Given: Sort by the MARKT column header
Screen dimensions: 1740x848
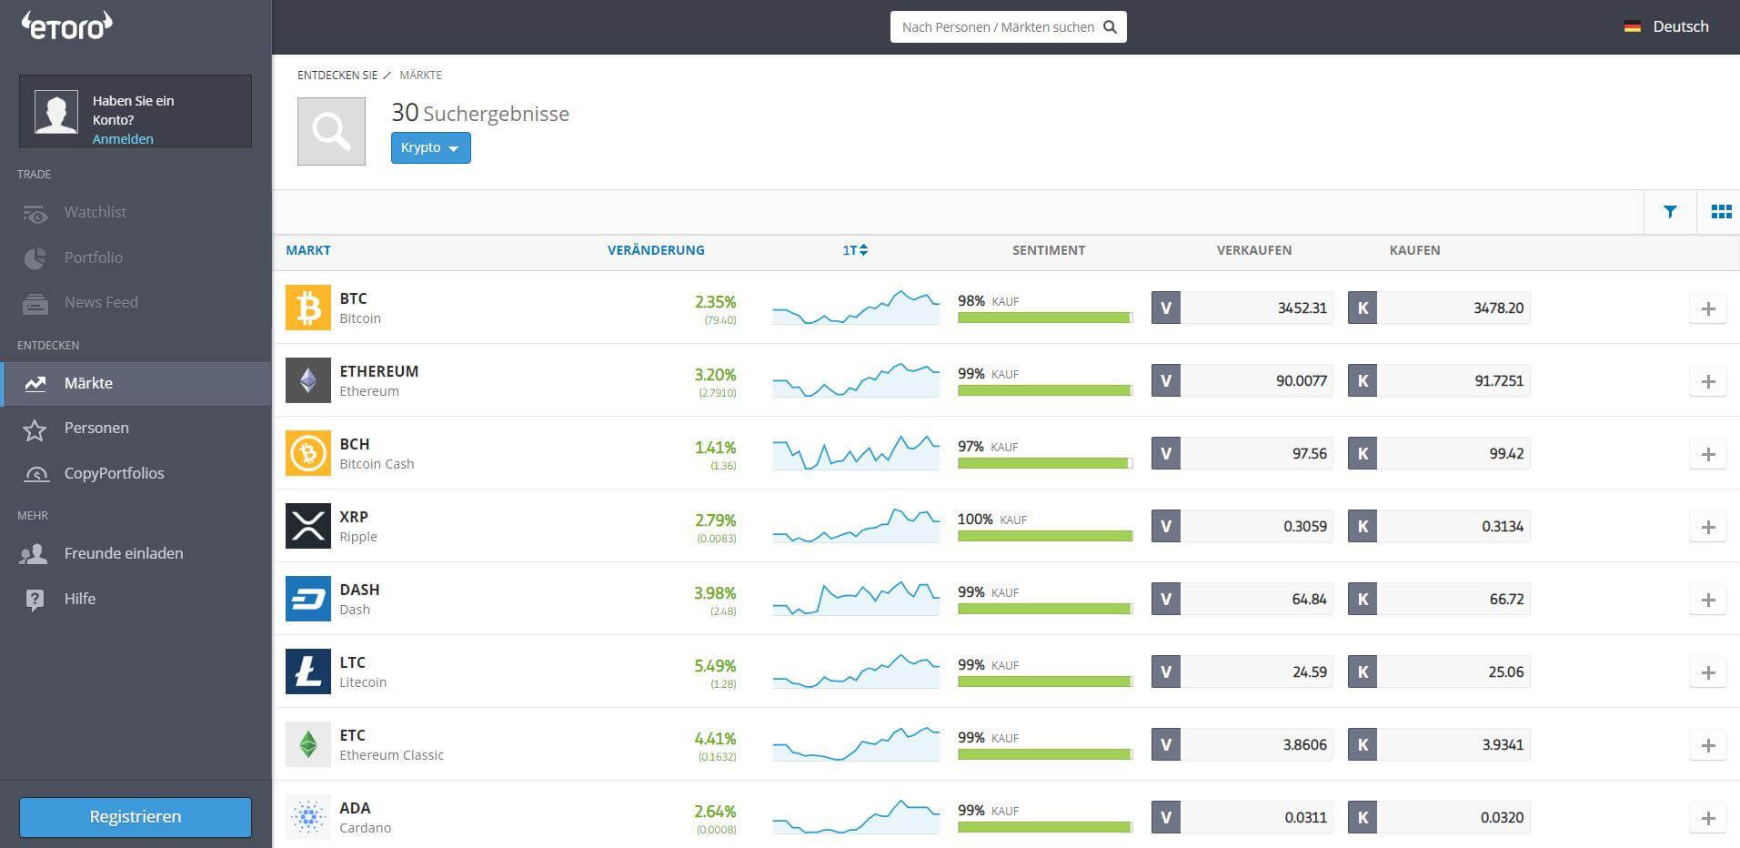Looking at the screenshot, I should pos(308,250).
